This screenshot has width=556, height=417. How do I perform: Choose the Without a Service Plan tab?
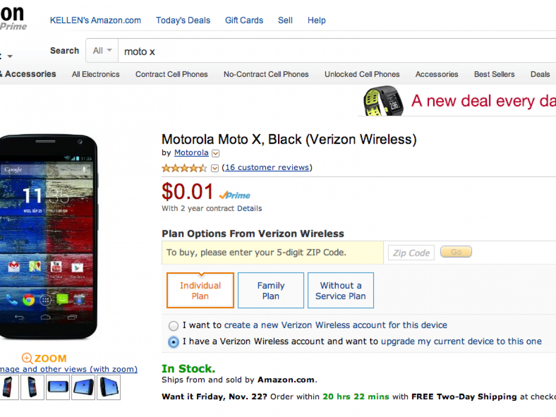[341, 291]
